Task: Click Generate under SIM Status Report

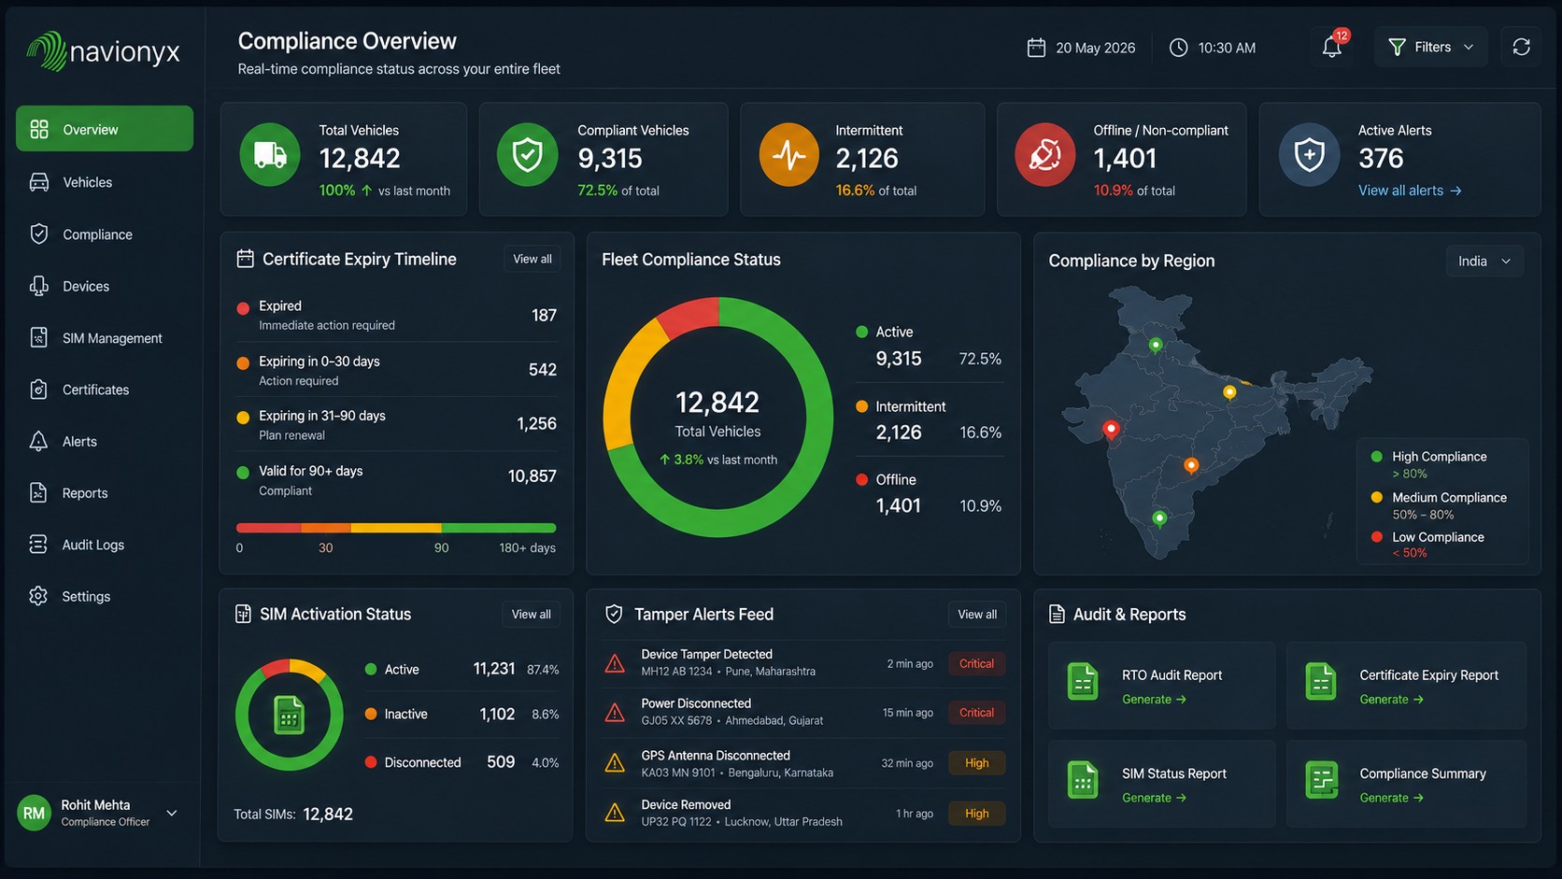Action: tap(1154, 797)
